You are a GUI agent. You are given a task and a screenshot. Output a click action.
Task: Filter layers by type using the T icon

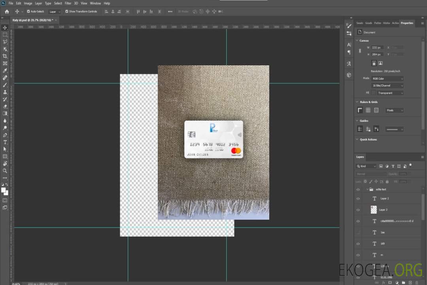[393, 166]
